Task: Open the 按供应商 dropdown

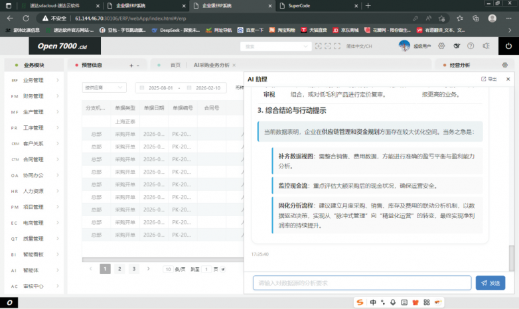Action: (104, 88)
